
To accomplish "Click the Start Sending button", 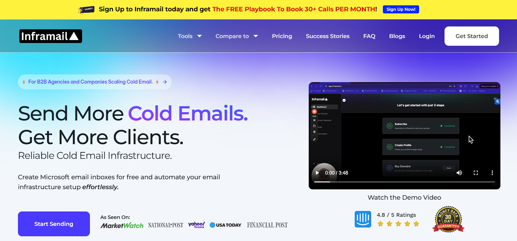I will pos(54,224).
